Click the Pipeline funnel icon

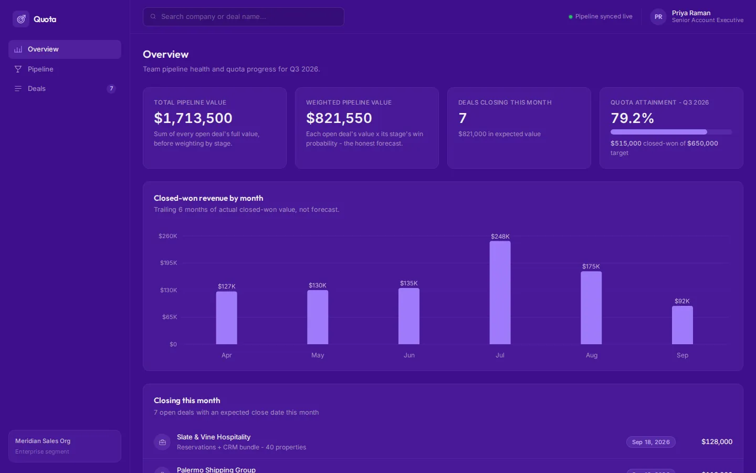18,69
